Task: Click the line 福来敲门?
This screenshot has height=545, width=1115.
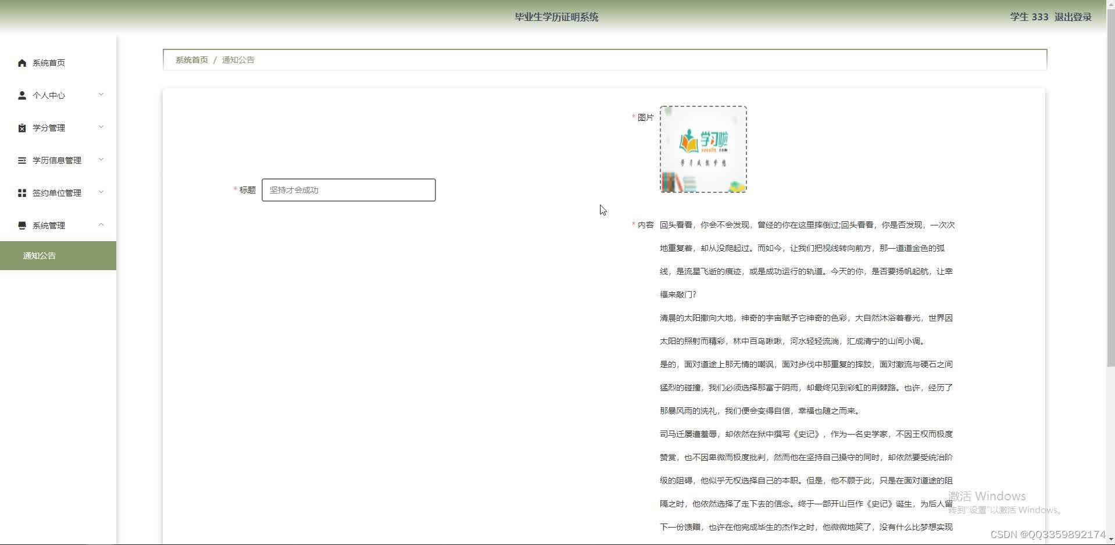Action: [x=678, y=295]
